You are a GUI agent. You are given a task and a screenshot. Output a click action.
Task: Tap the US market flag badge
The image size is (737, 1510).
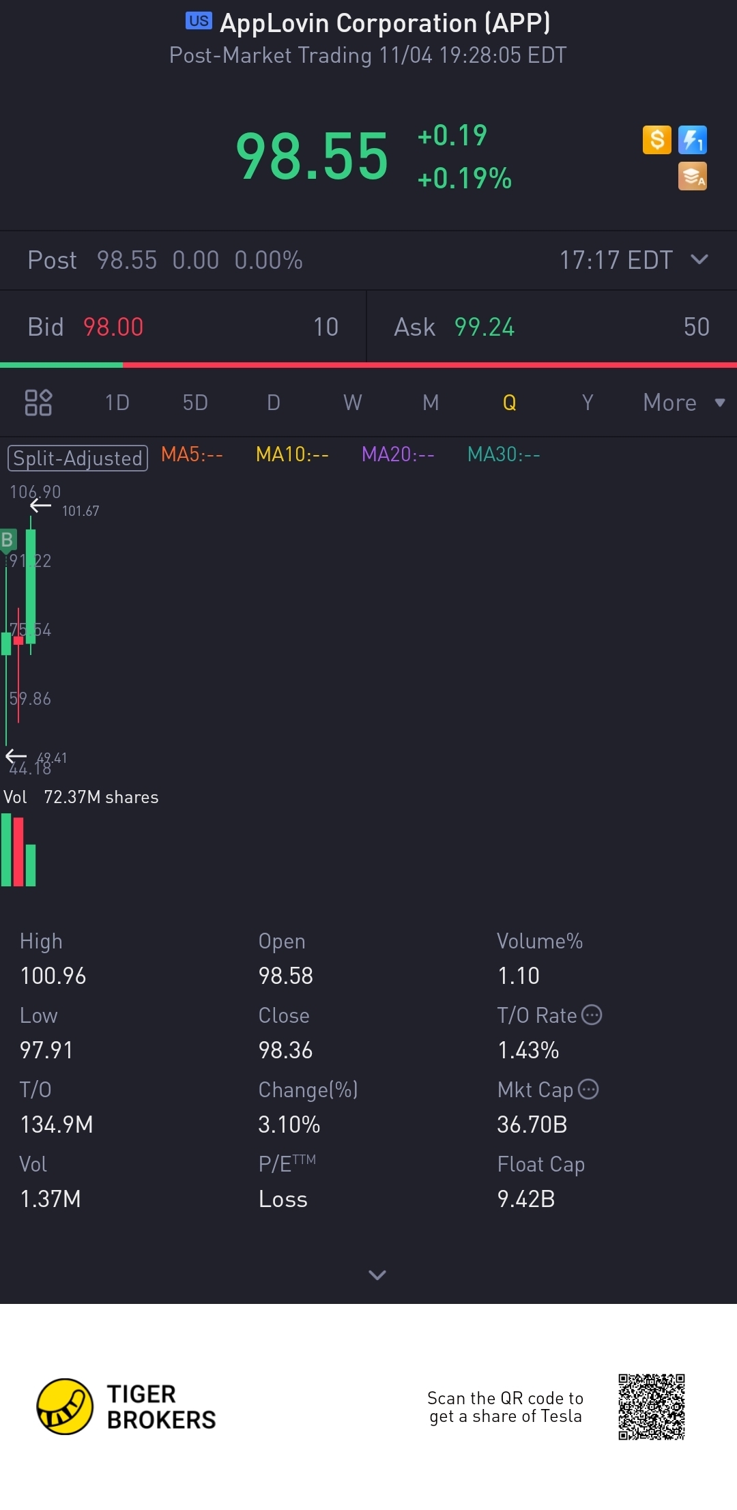[199, 21]
